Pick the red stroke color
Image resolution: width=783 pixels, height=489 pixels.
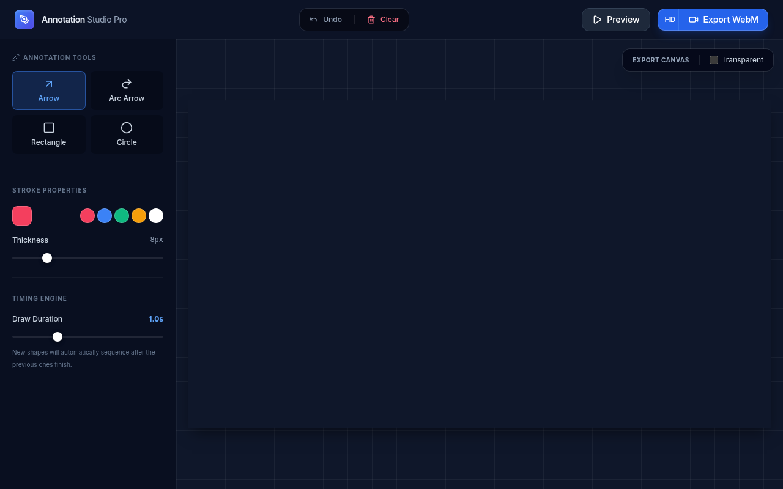87,216
